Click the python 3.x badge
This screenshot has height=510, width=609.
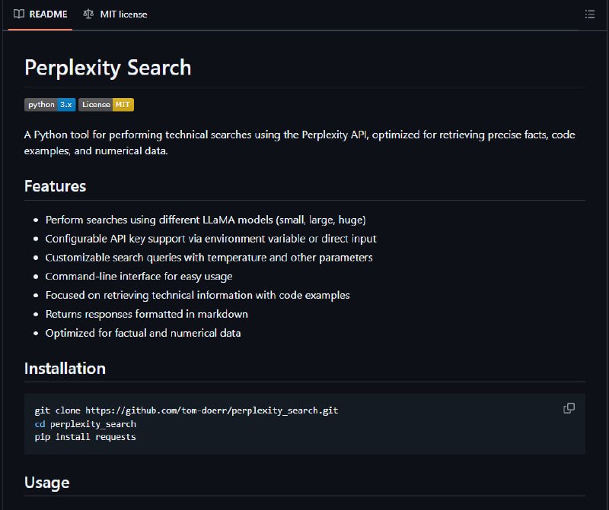pyautogui.click(x=49, y=105)
